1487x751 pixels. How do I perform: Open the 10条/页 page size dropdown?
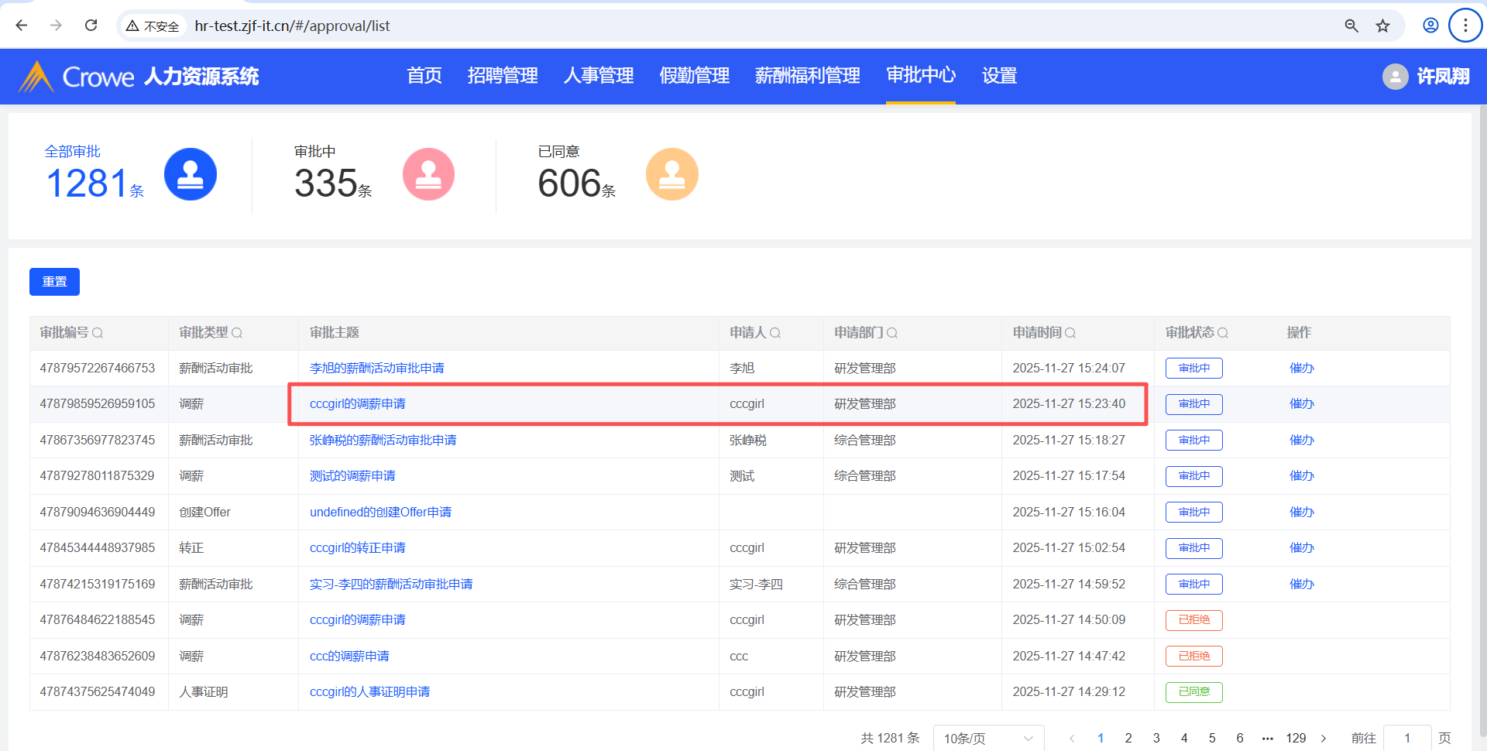pos(987,738)
